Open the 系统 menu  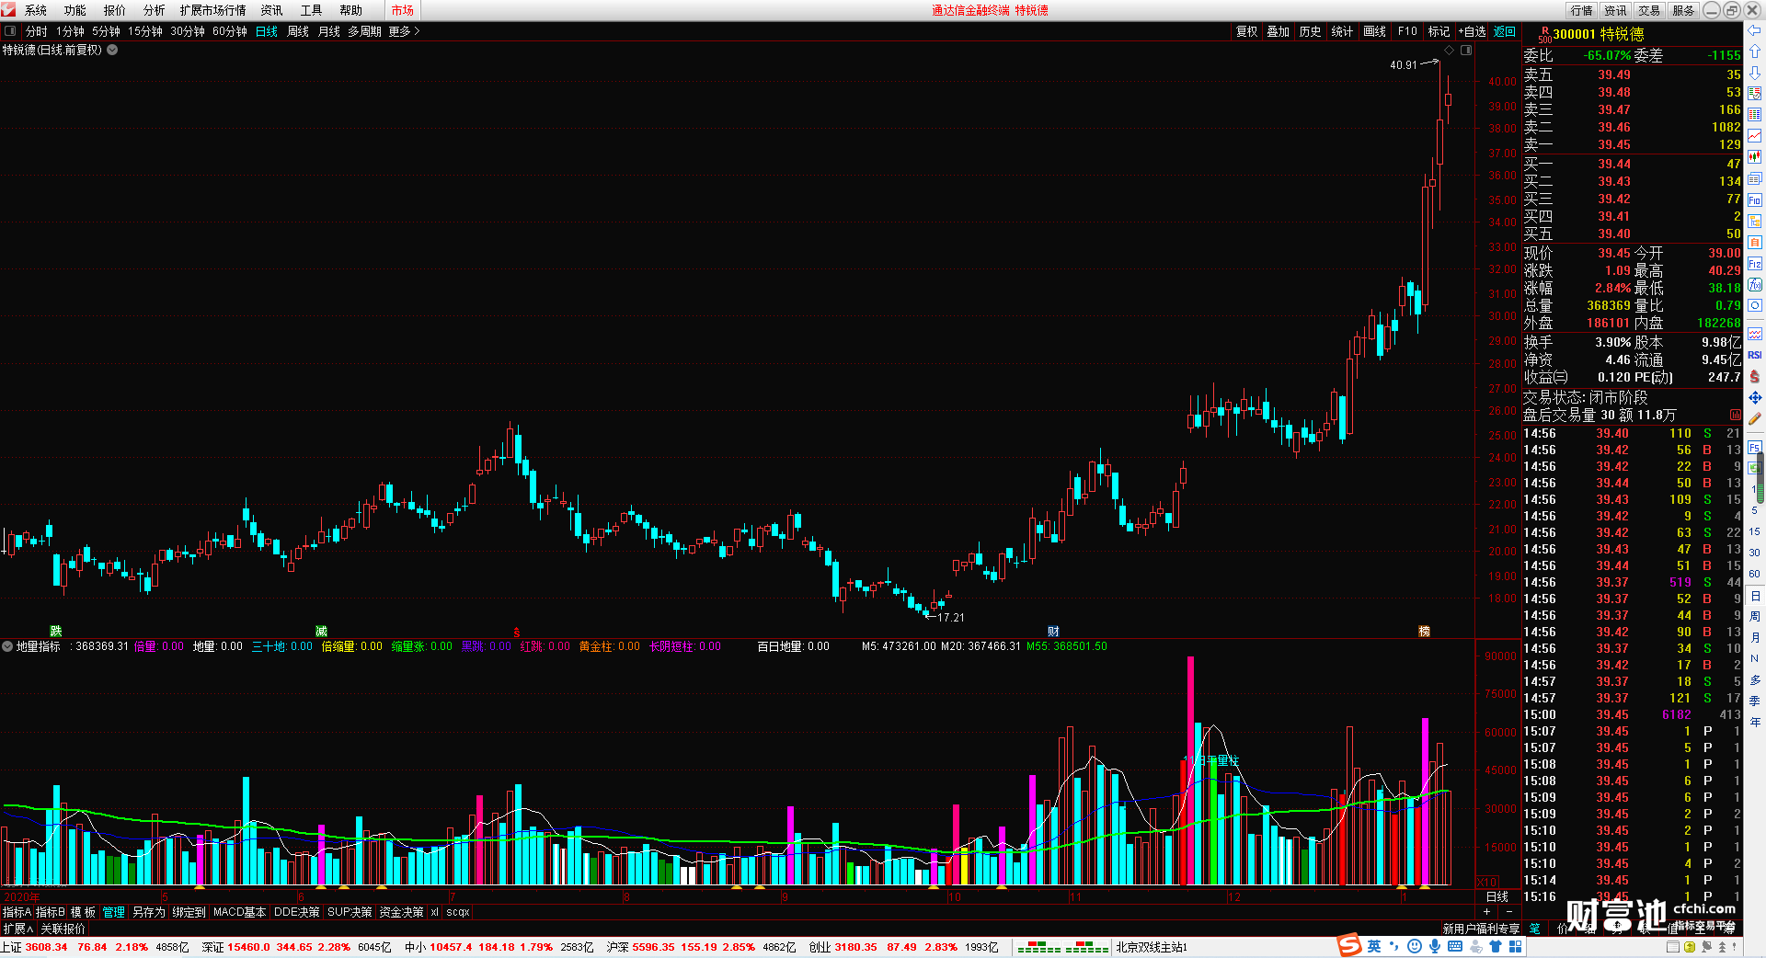tap(36, 10)
